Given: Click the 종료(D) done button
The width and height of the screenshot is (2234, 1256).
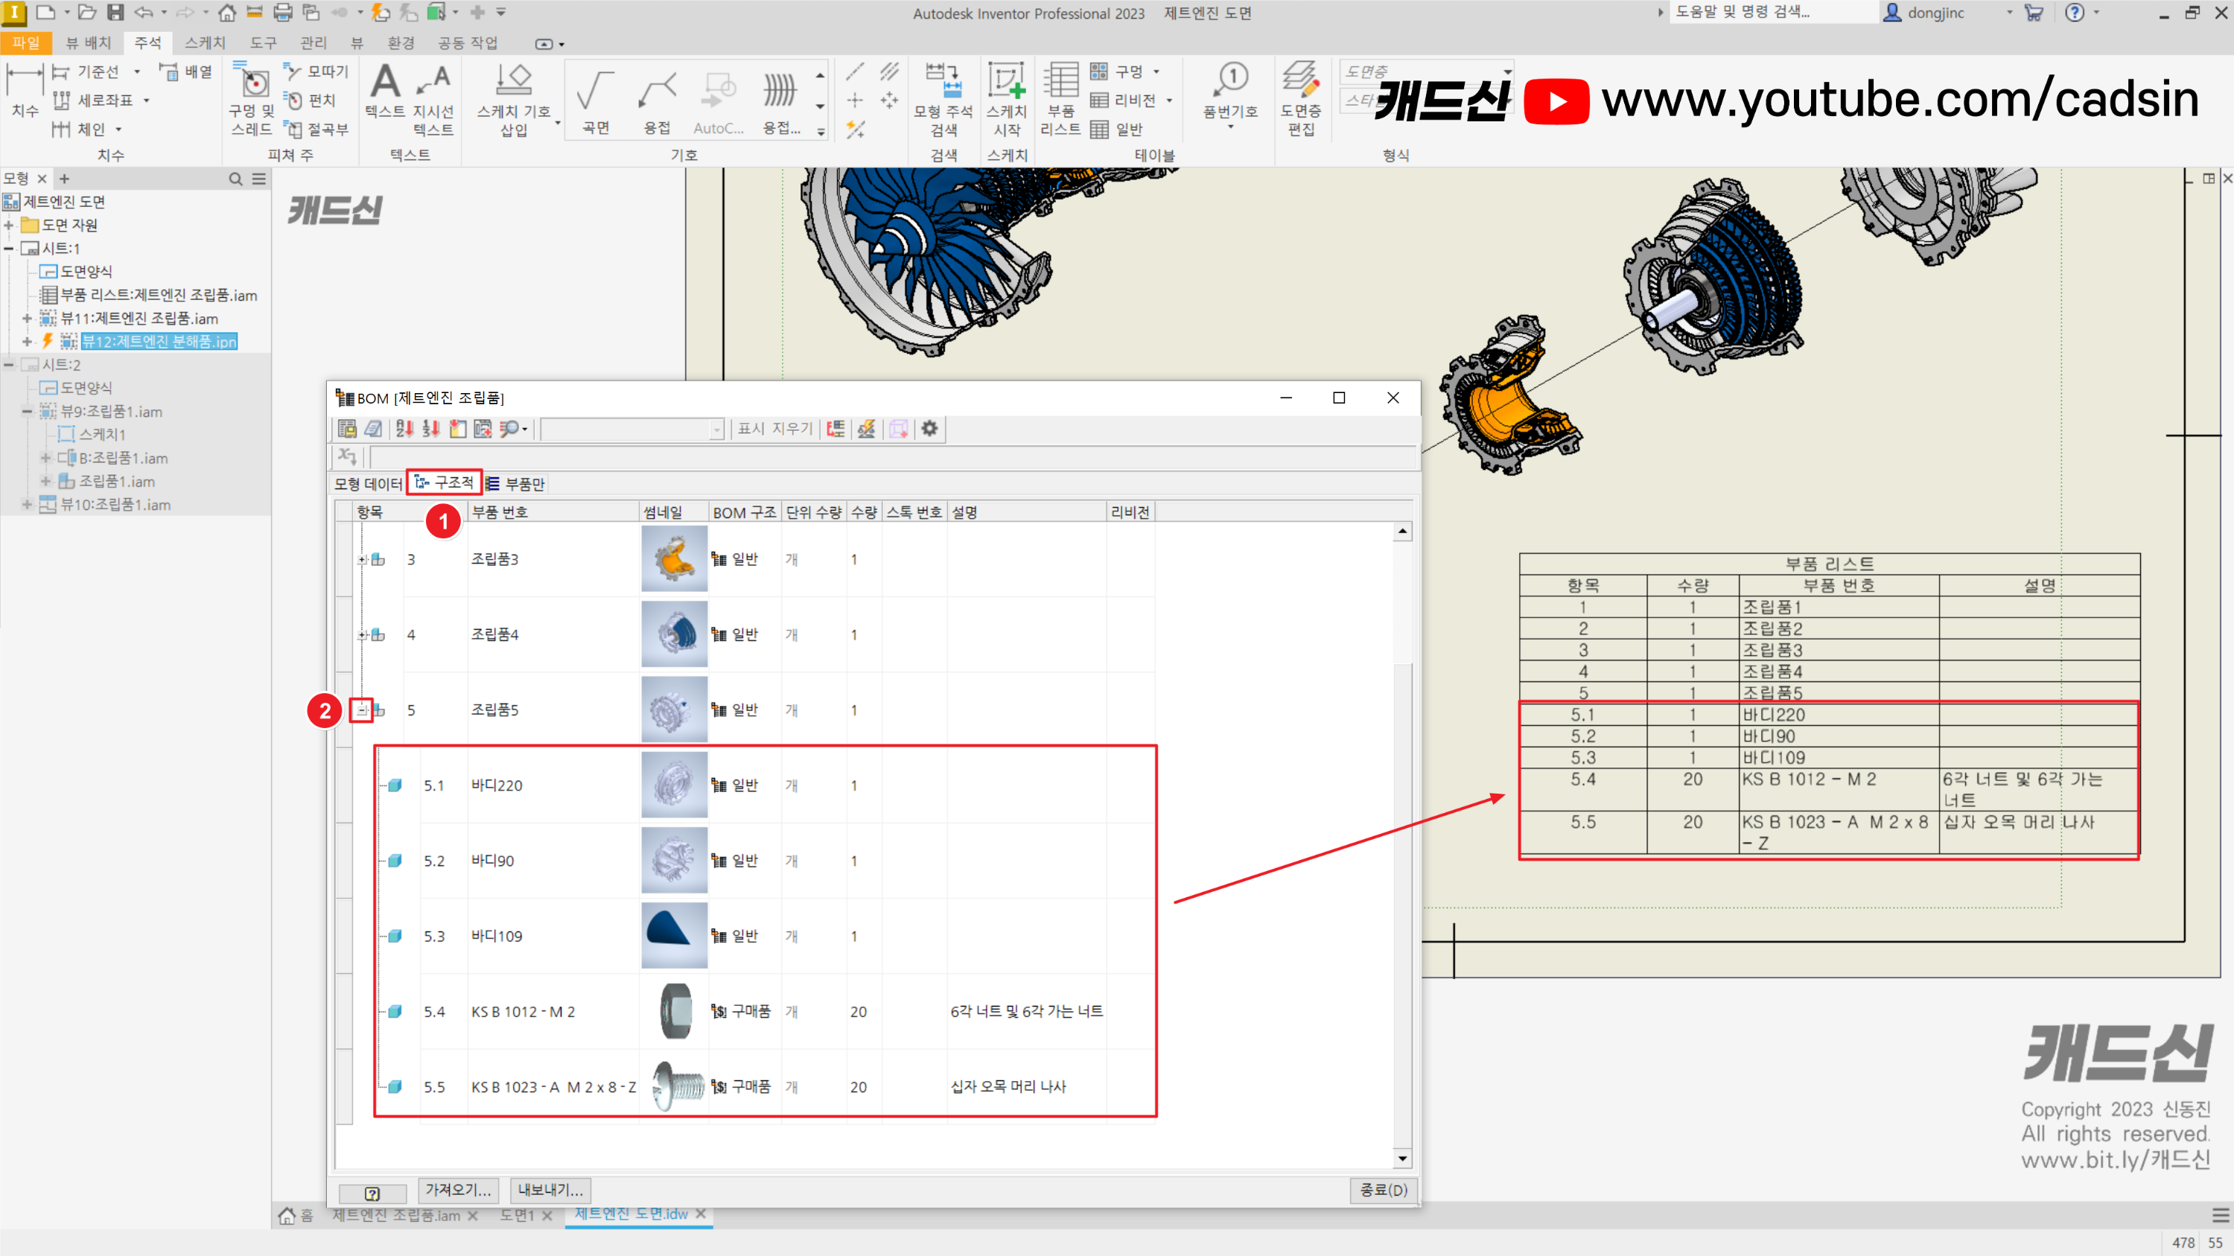Looking at the screenshot, I should pos(1384,1190).
